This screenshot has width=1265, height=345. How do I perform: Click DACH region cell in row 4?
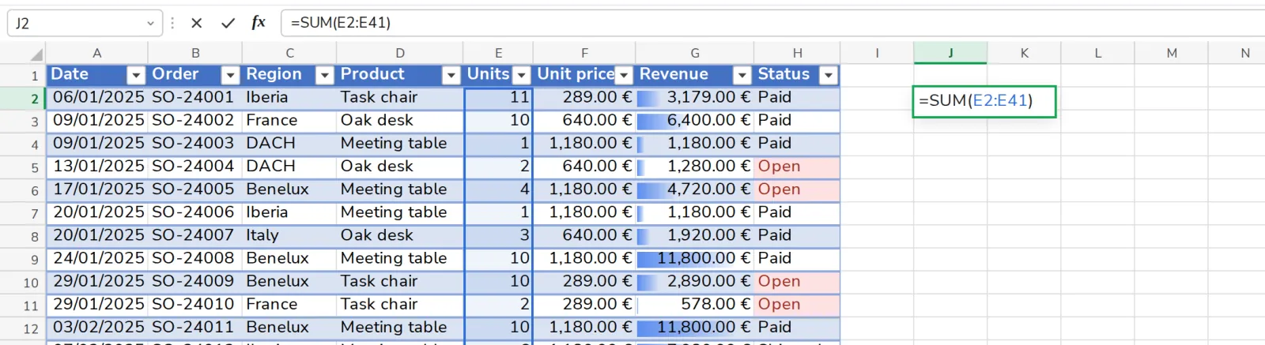[x=289, y=144]
